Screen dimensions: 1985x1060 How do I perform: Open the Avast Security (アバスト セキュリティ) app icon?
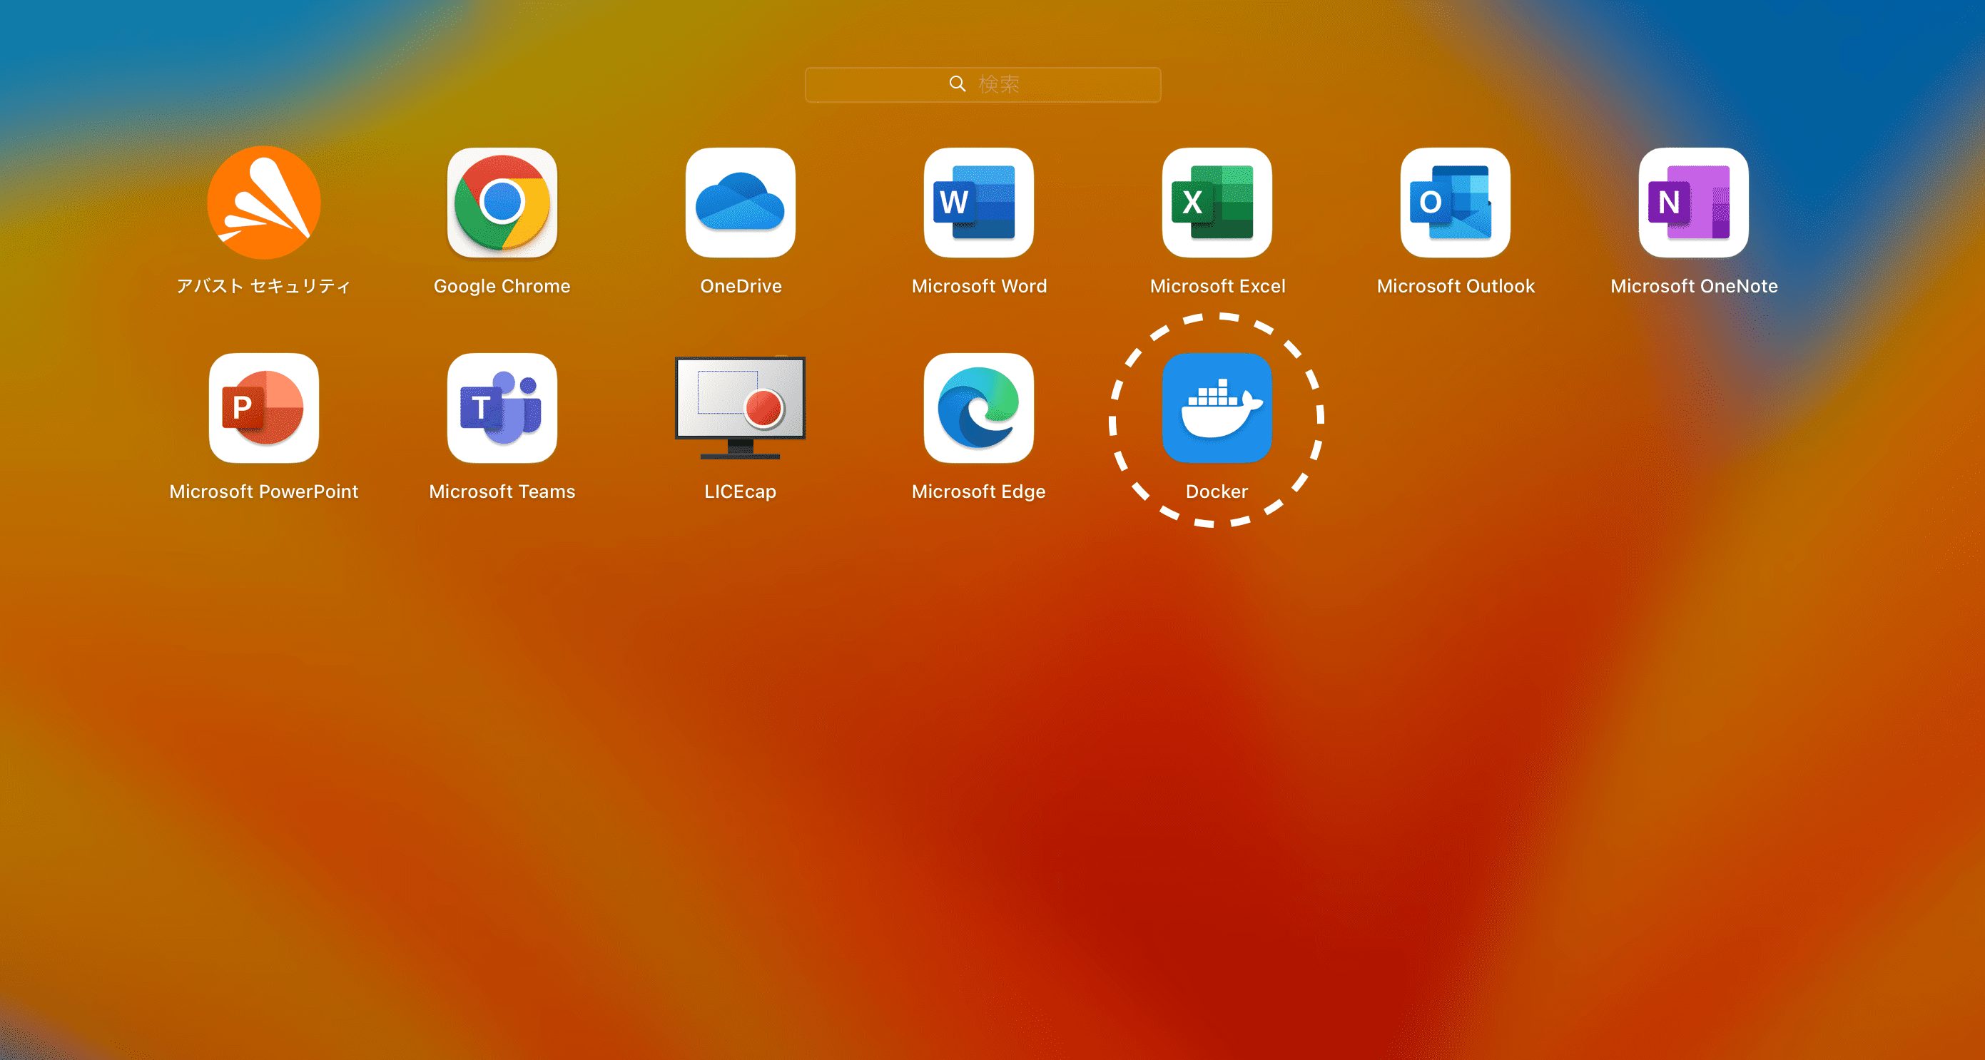pos(263,203)
